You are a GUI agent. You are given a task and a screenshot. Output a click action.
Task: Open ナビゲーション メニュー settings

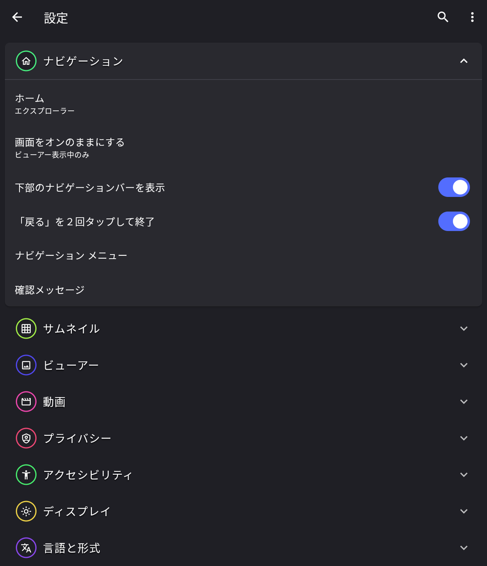71,256
